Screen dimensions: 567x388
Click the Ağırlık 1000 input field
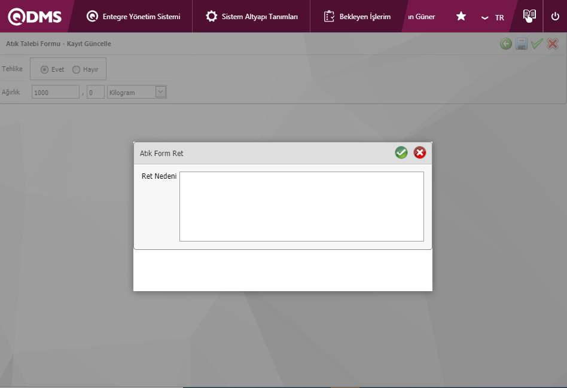click(x=56, y=92)
